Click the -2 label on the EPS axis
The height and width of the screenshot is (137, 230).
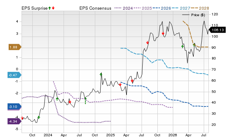[17, 93]
